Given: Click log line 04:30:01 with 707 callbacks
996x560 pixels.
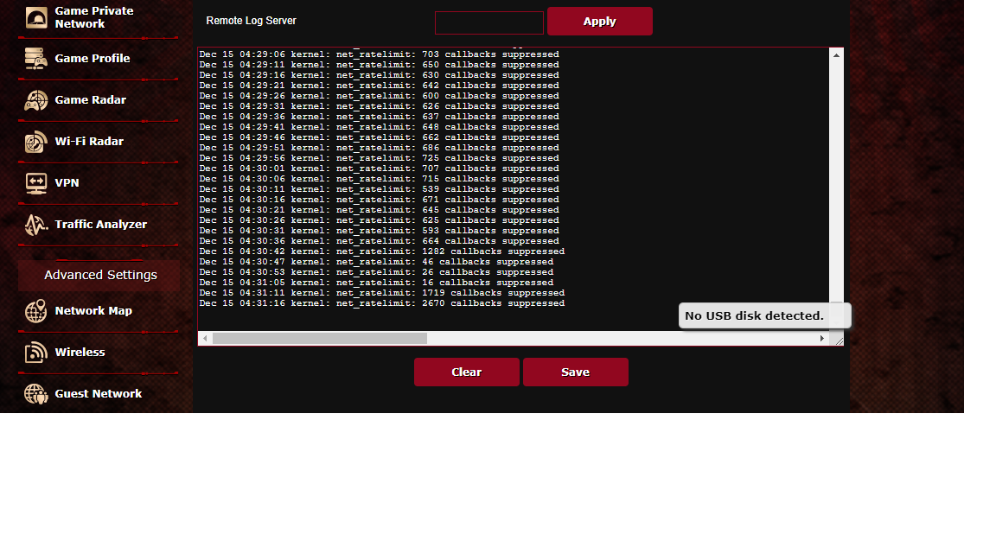Looking at the screenshot, I should click(x=380, y=169).
